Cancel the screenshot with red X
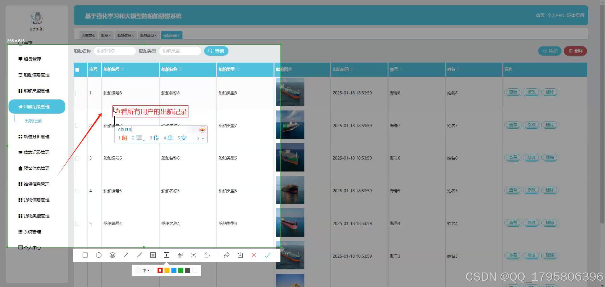605x287 pixels. [x=254, y=255]
